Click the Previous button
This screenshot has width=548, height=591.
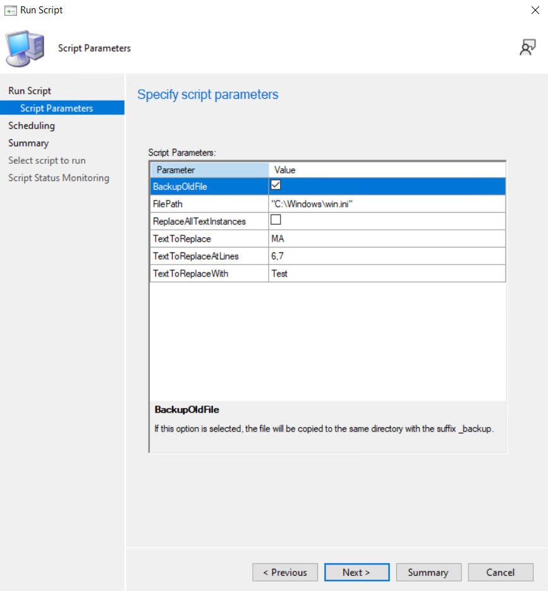tap(285, 572)
